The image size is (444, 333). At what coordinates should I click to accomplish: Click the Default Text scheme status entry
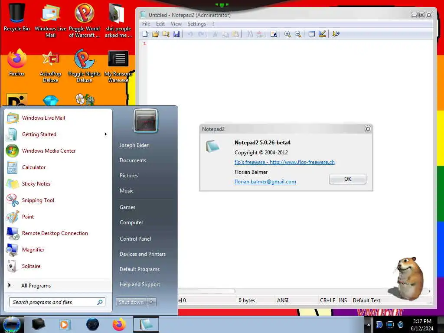tap(366, 300)
